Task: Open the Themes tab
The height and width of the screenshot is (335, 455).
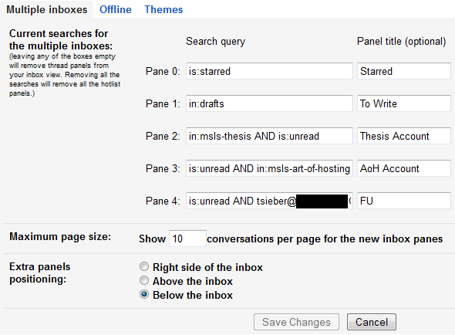Action: (163, 9)
